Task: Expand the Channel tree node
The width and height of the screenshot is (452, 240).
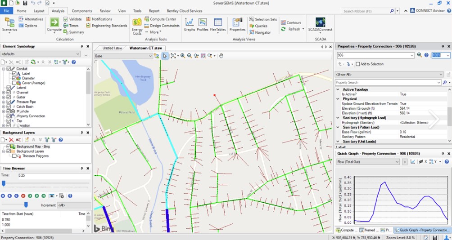Action: click(x=4, y=93)
